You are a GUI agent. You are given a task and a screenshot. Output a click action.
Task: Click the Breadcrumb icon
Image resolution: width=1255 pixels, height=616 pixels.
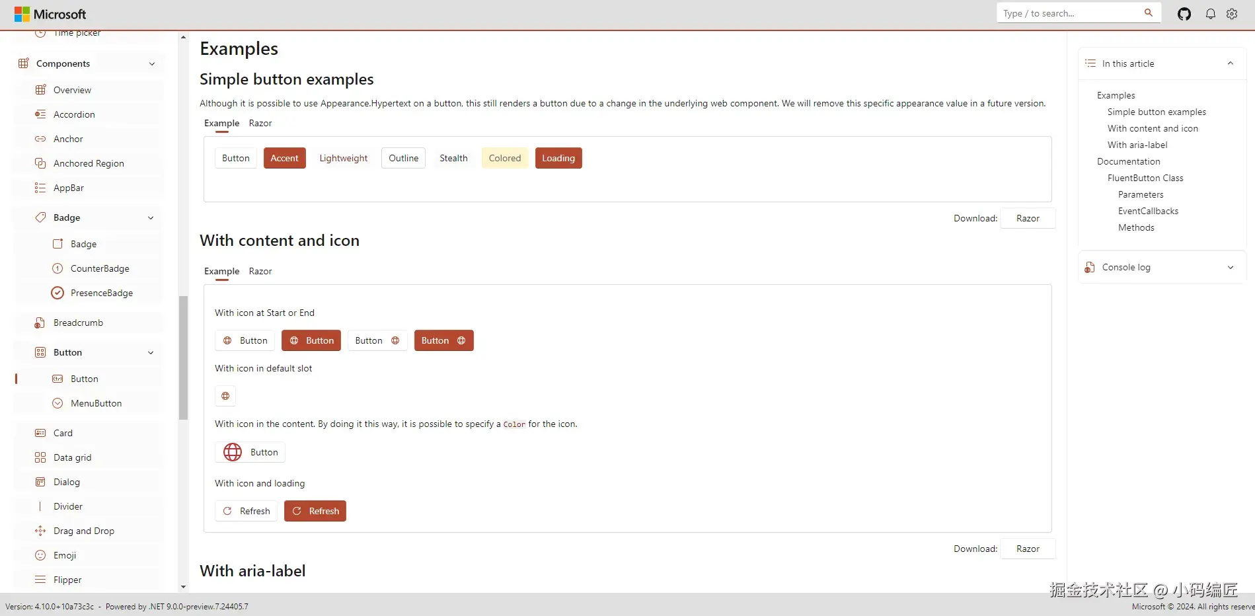(40, 323)
